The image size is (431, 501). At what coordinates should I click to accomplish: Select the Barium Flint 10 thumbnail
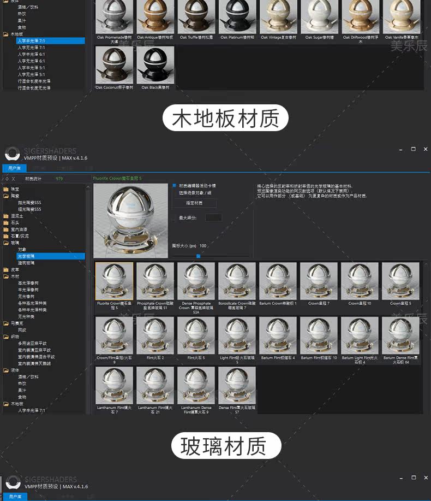click(x=319, y=335)
